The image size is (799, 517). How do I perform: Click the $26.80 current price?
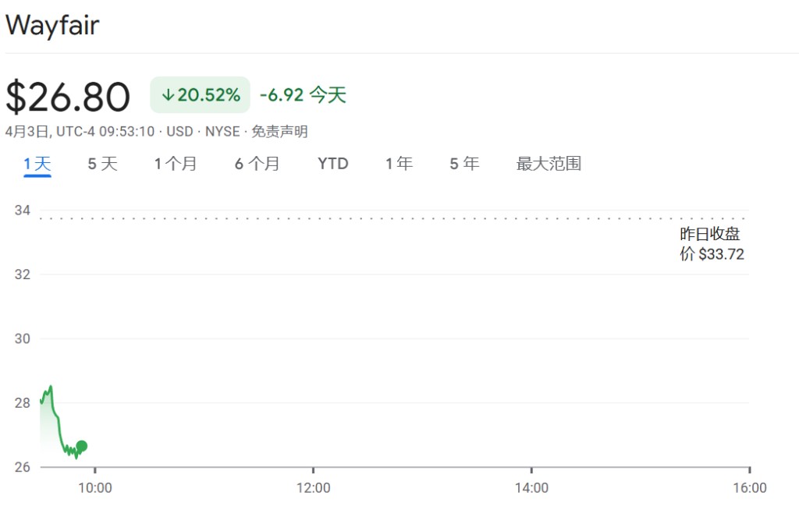[68, 97]
